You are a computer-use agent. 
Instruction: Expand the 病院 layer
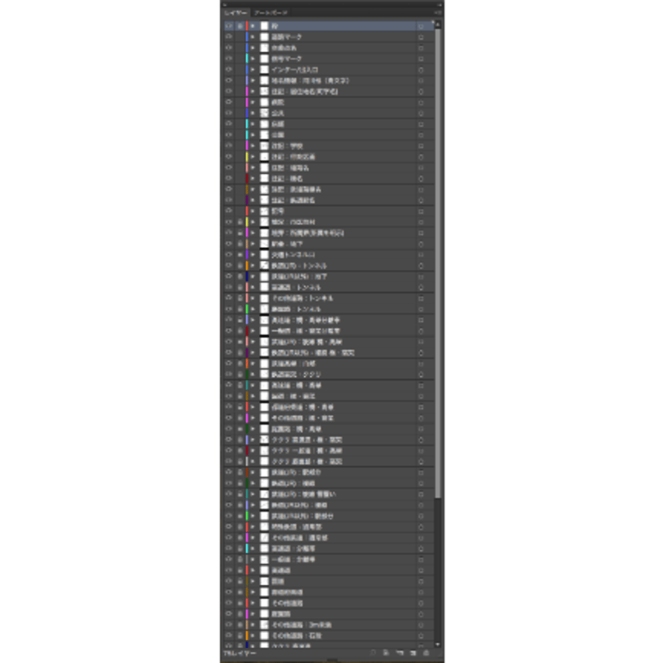pyautogui.click(x=253, y=102)
